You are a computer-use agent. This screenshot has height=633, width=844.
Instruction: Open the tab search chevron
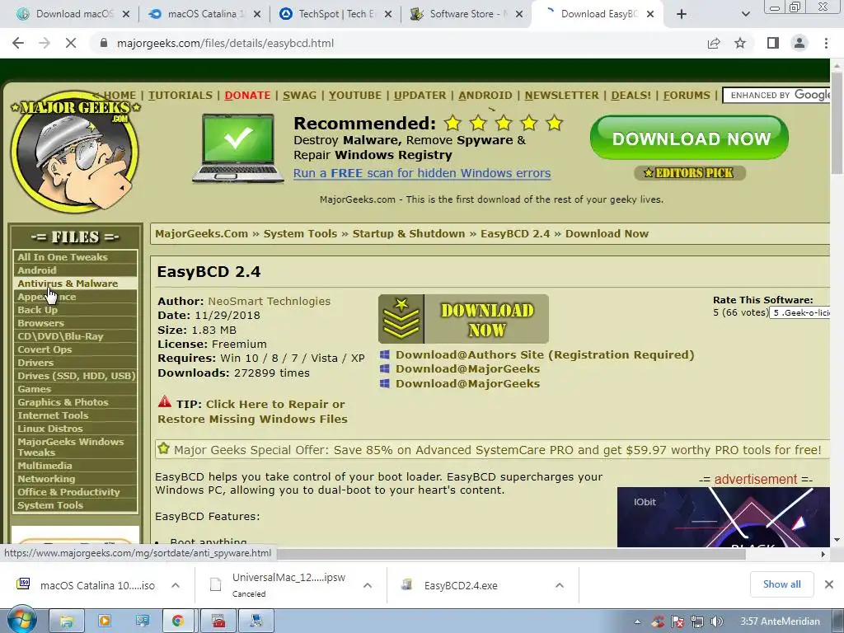[745, 14]
